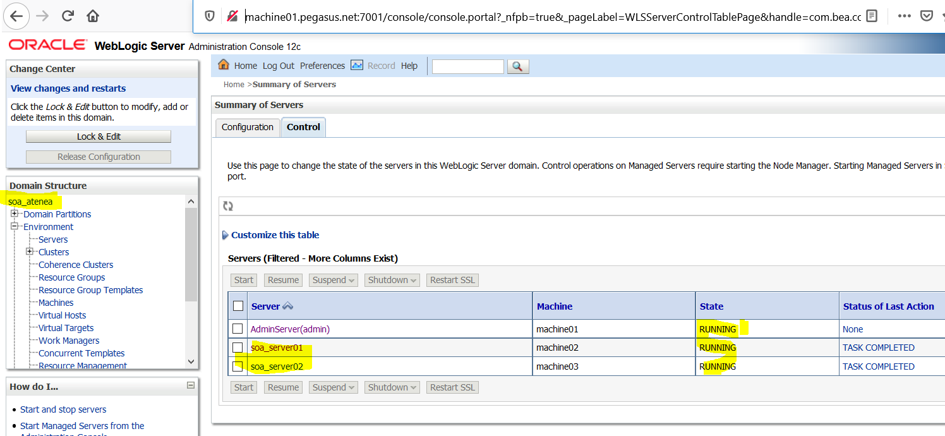Expand Customize this table triangle

point(226,235)
